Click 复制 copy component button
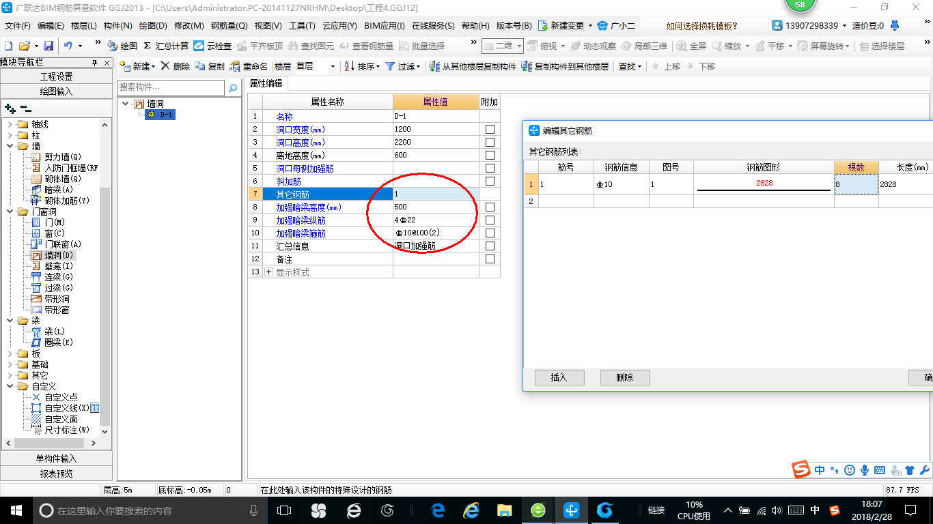 [x=210, y=66]
